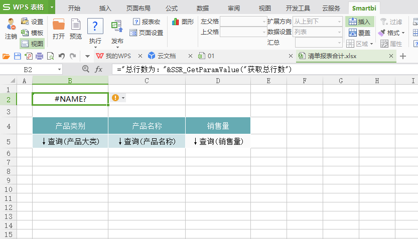The image size is (418, 239).
Task: Open 页面设置 page setup
Action: click(147, 33)
